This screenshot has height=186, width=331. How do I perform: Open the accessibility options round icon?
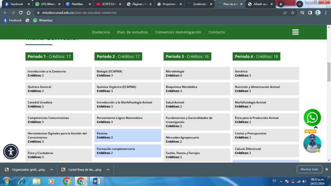point(11,152)
